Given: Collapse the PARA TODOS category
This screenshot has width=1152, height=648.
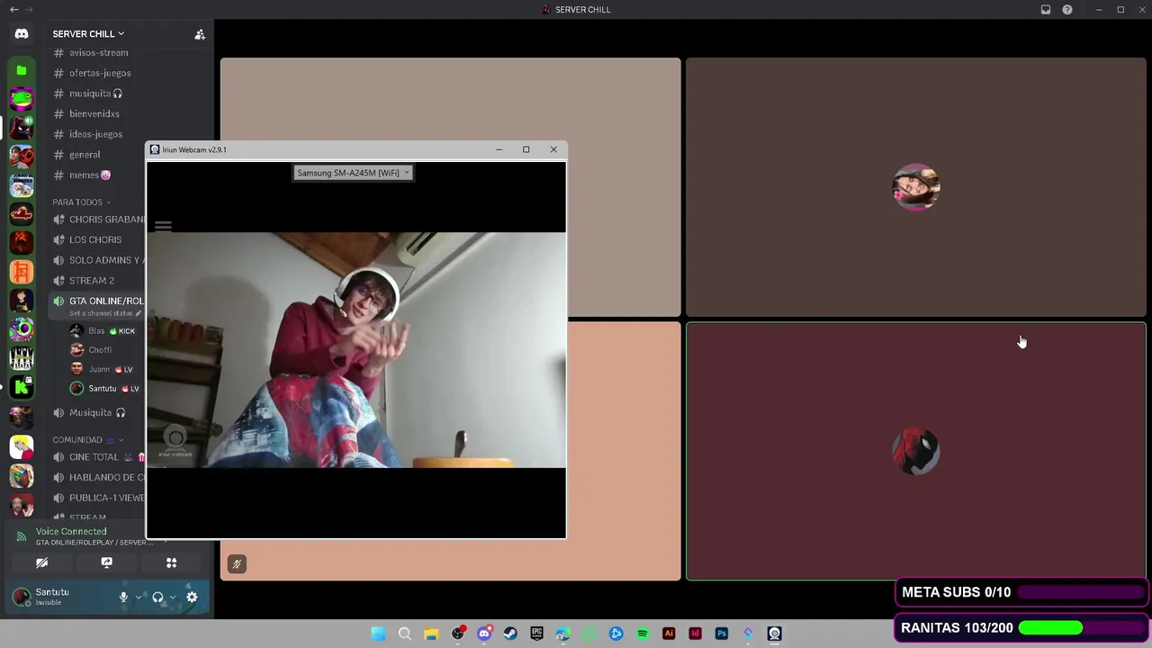Looking at the screenshot, I should (81, 202).
